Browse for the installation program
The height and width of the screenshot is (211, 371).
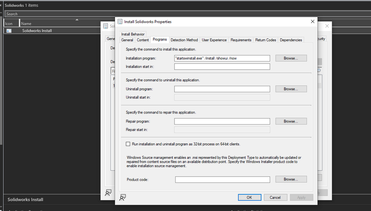pyautogui.click(x=291, y=58)
